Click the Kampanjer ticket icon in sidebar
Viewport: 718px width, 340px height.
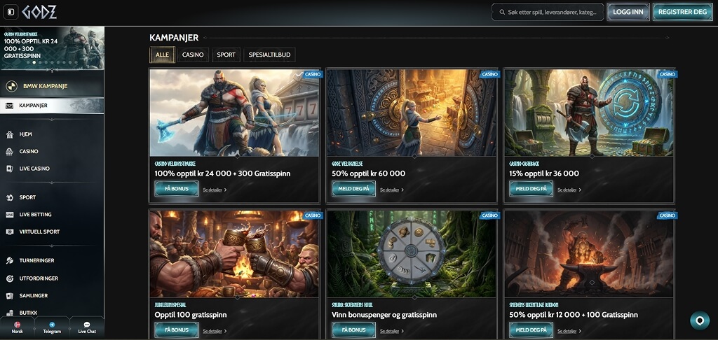[x=10, y=106]
